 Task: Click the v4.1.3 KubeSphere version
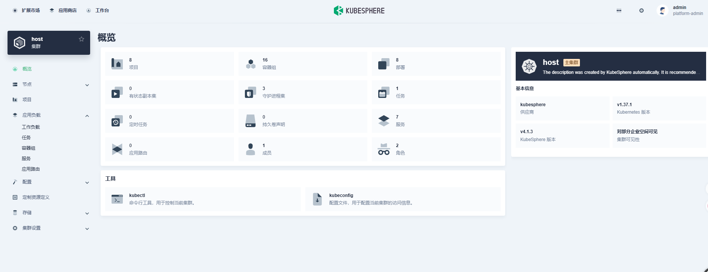[527, 132]
